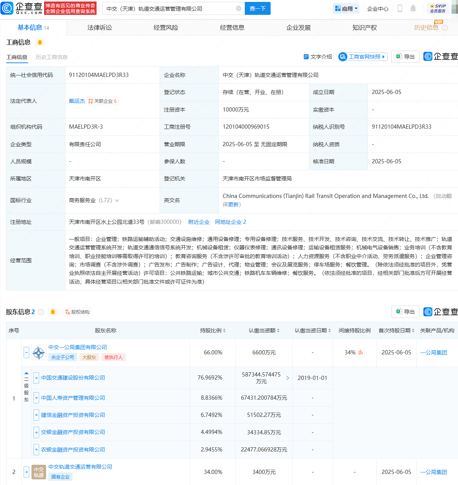Expand 中国交通建设股份有限公司 row
This screenshot has height=485, width=458.
click(36, 378)
